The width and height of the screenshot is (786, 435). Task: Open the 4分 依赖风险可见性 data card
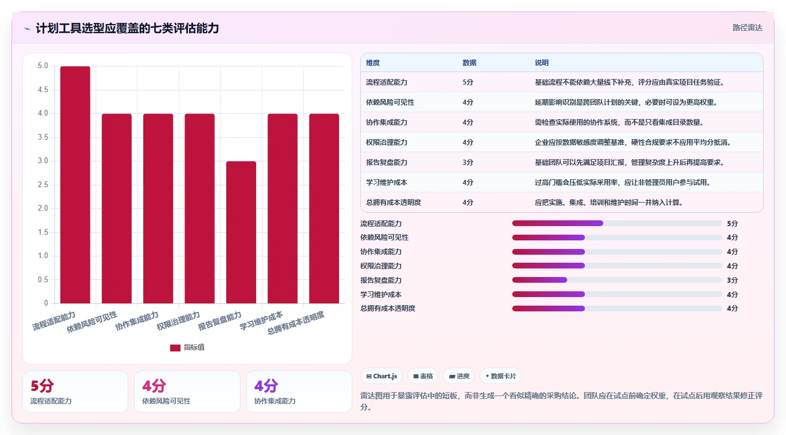tap(187, 391)
